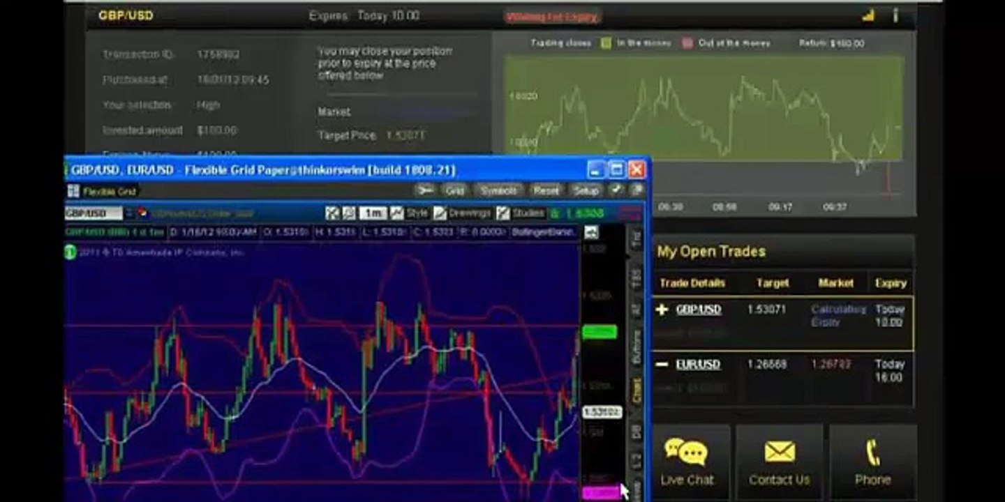Click the Flexible Grid icon in thinkorswim

pyautogui.click(x=73, y=191)
